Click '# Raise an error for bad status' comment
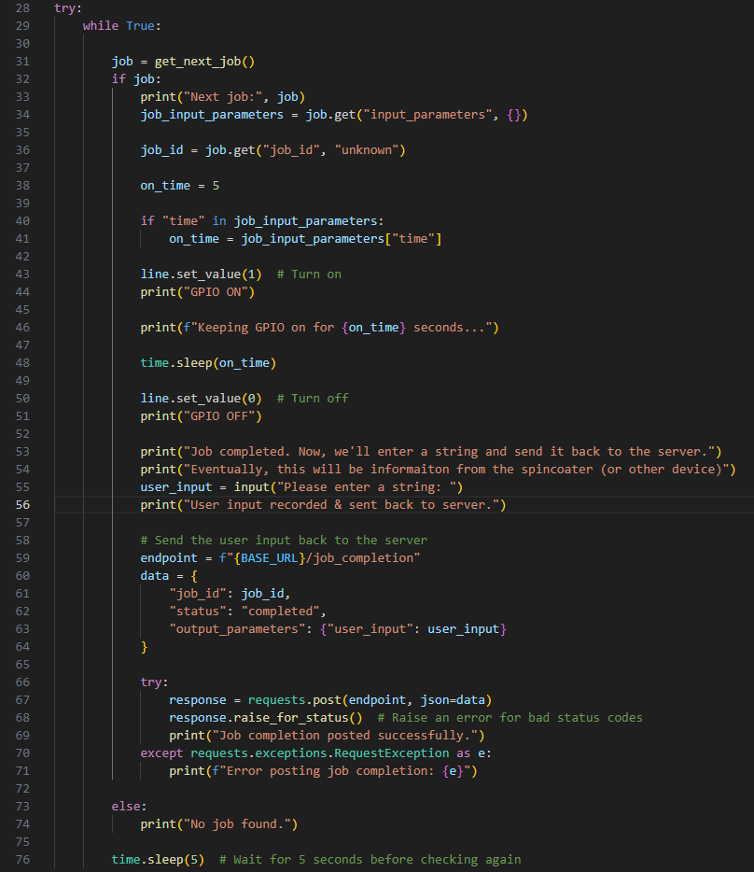 510,718
